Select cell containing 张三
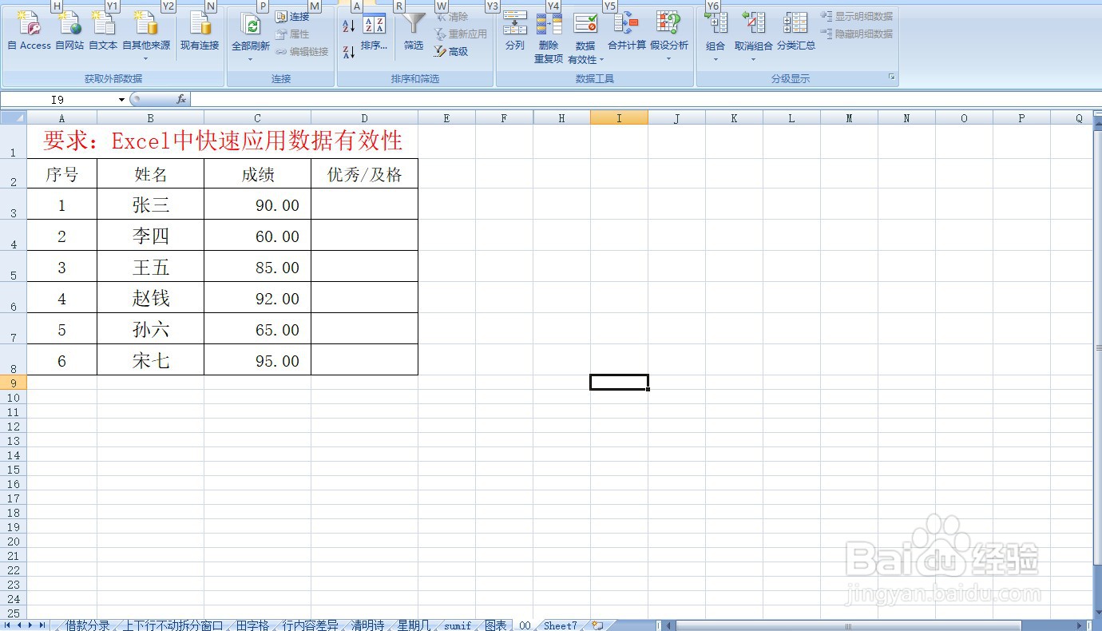 point(151,204)
